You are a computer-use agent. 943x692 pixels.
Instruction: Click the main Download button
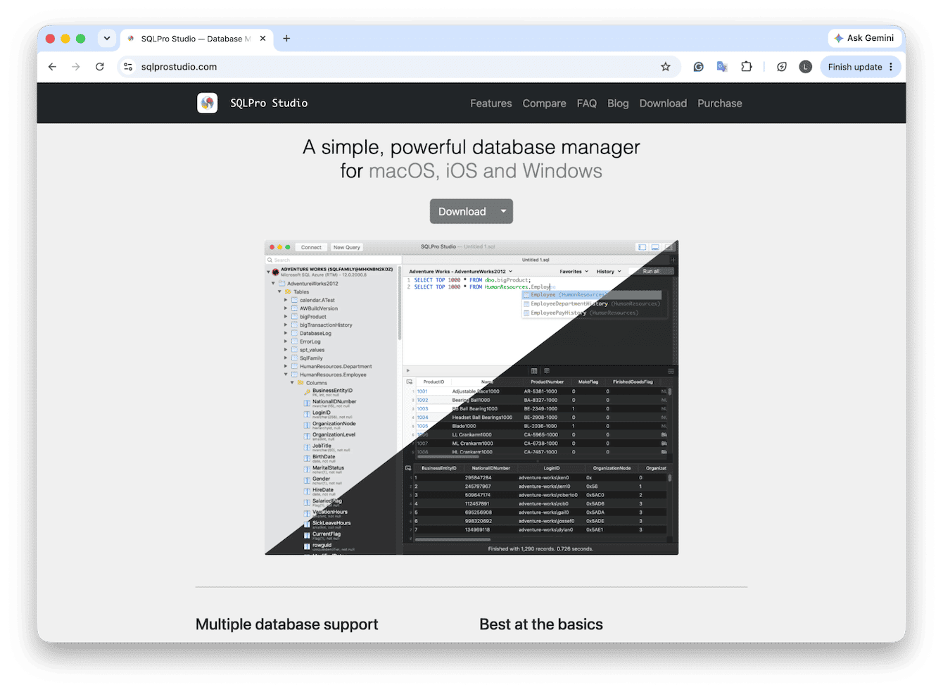462,211
